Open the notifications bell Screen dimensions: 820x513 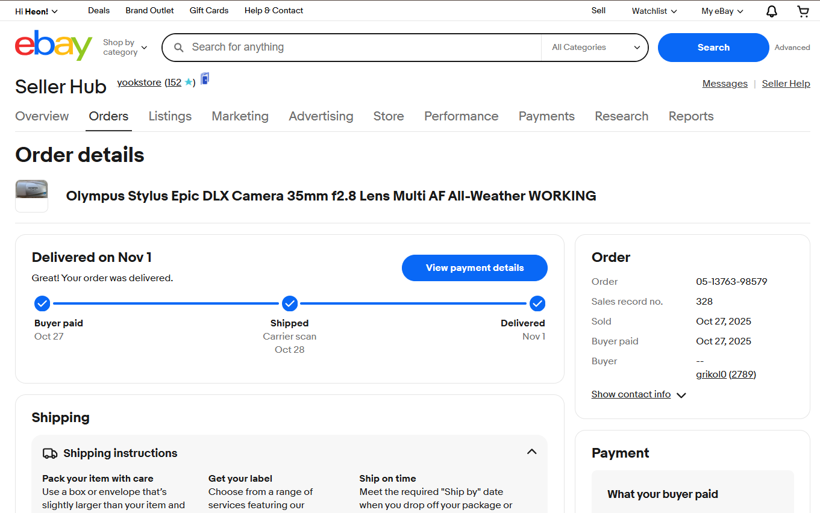click(771, 11)
